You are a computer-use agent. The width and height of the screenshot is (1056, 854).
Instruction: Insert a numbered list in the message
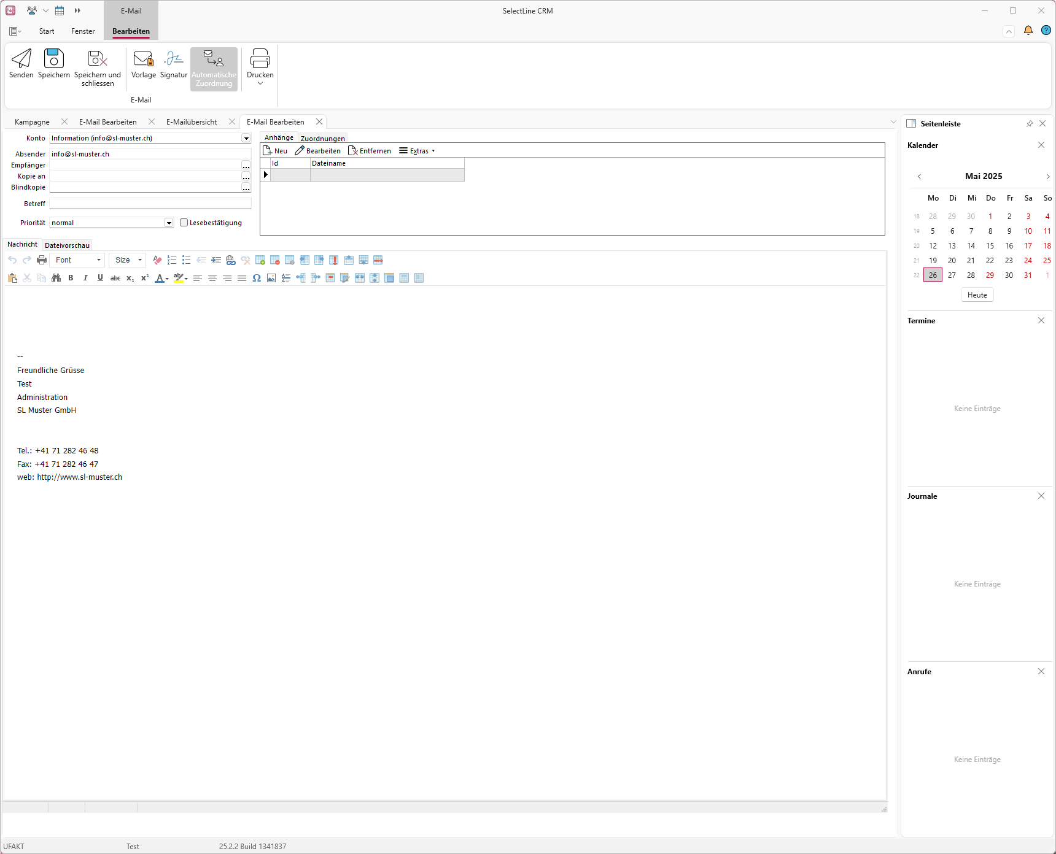(x=172, y=260)
